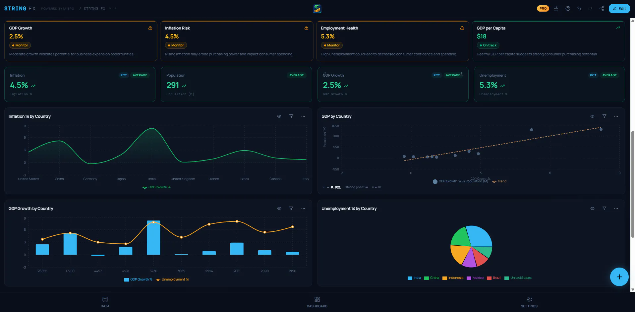Click the Mexico legend color swatch

coord(469,278)
